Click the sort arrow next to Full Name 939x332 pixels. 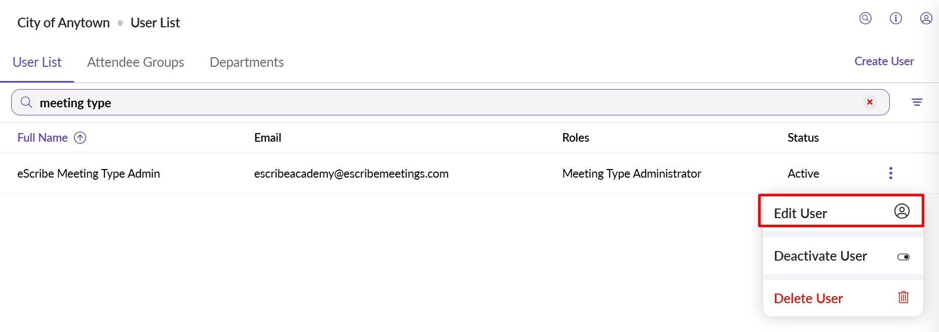[x=80, y=138]
